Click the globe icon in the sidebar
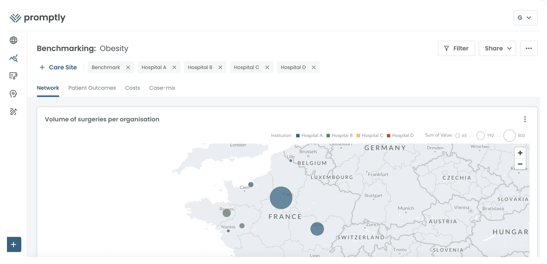The width and height of the screenshot is (547, 264). (x=13, y=40)
